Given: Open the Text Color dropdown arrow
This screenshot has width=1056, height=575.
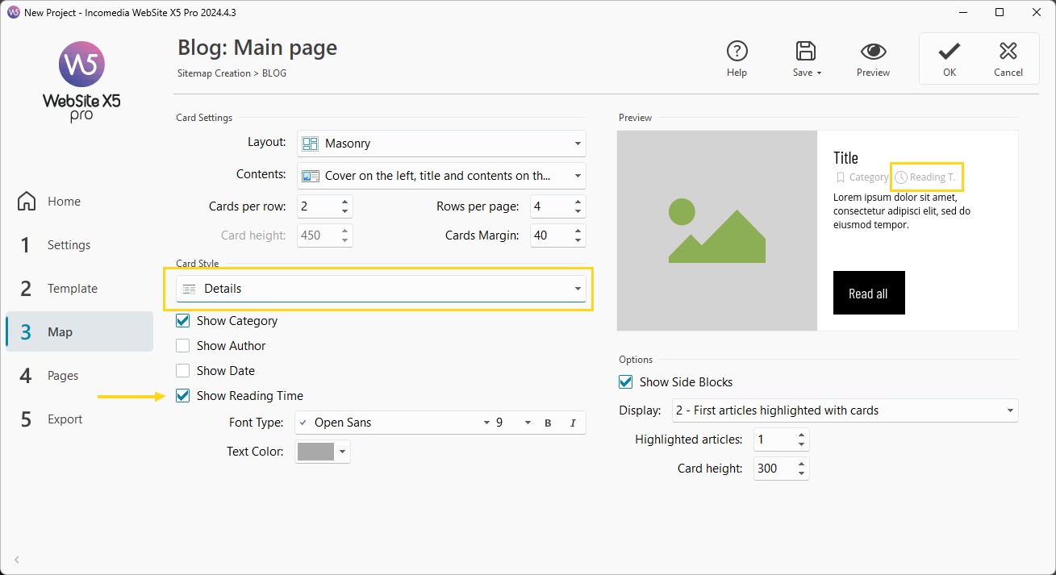Looking at the screenshot, I should click(x=343, y=452).
